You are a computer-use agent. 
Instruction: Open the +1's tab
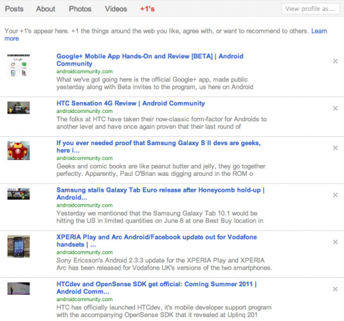pyautogui.click(x=147, y=9)
